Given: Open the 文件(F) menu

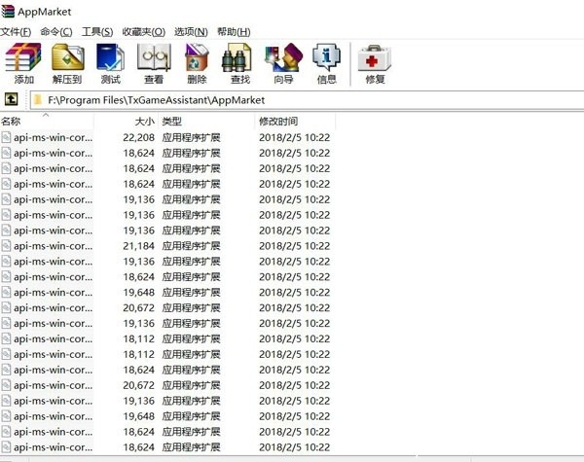Looking at the screenshot, I should pyautogui.click(x=16, y=32).
